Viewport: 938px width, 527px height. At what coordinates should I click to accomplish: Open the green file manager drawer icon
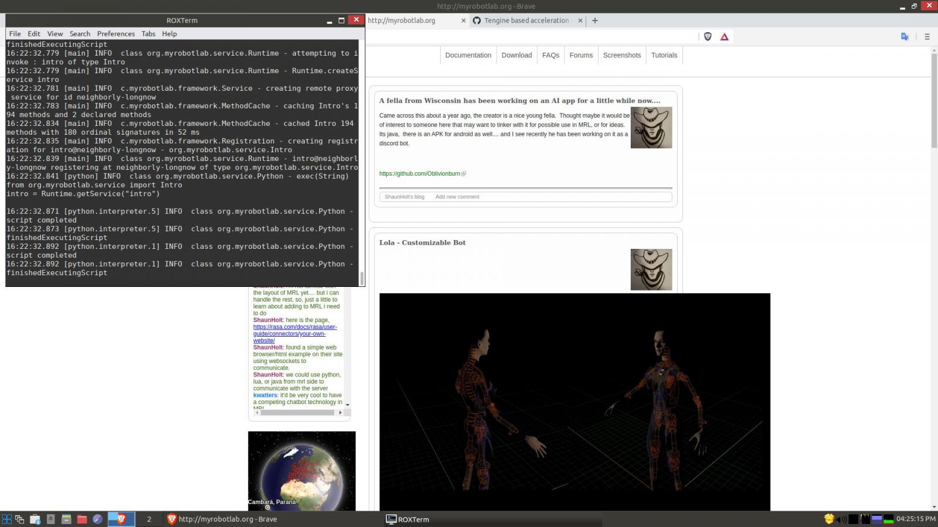(66, 519)
